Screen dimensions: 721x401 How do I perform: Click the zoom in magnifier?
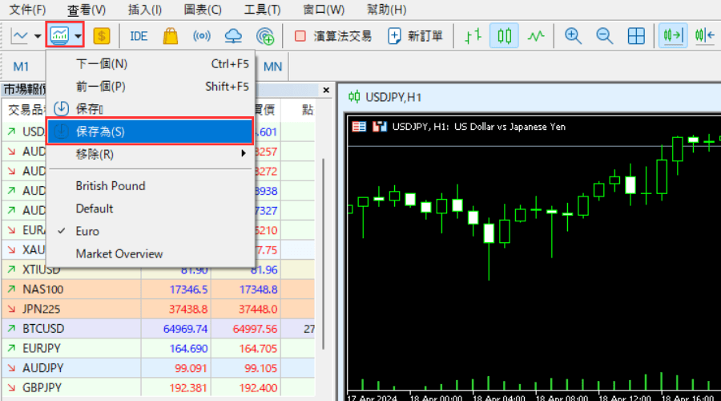tap(573, 36)
